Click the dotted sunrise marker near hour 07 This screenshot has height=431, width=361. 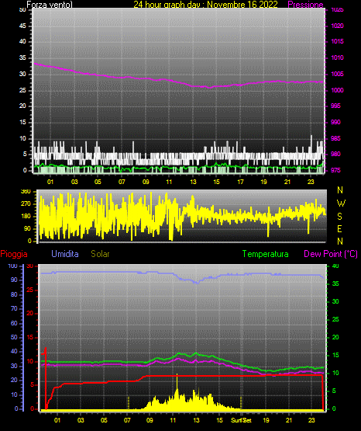129,403
